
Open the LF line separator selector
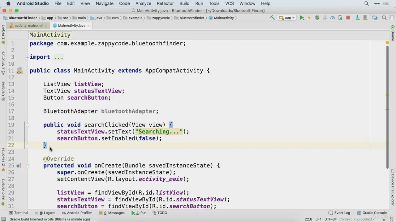[x=318, y=219]
